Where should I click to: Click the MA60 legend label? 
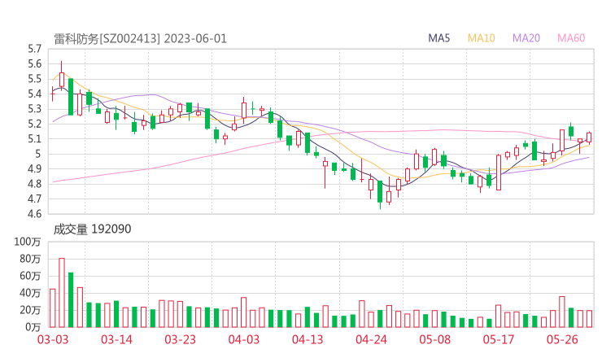pyautogui.click(x=571, y=38)
